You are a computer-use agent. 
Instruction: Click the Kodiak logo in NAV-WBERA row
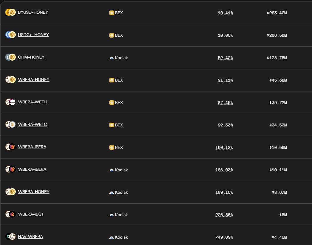112,237
